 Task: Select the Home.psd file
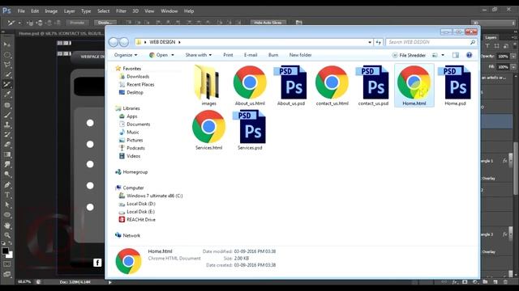tap(455, 86)
